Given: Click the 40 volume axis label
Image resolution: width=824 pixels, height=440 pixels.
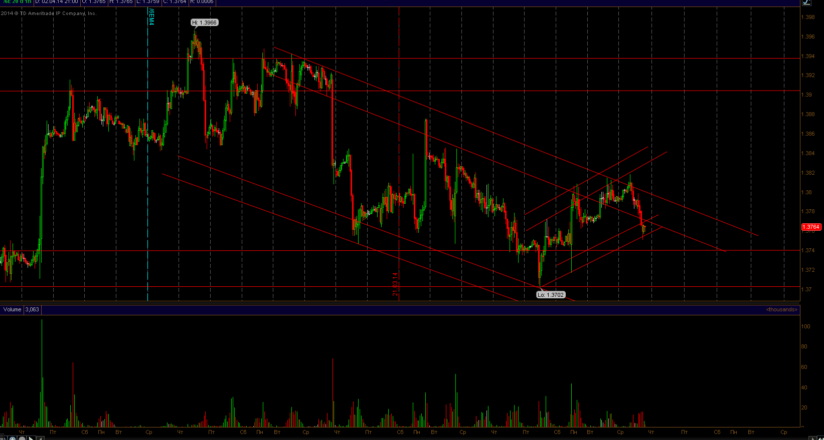Looking at the screenshot, I should tap(804, 387).
